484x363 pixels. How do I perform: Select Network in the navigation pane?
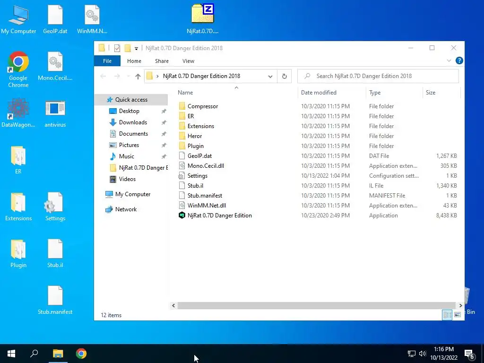(126, 209)
